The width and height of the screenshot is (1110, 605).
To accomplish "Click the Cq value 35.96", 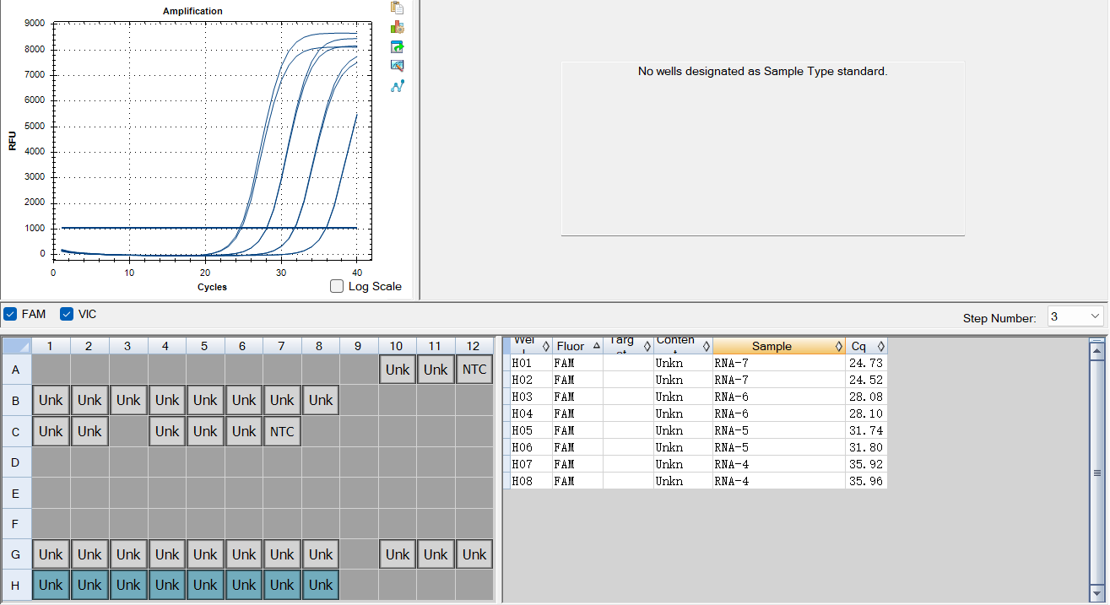I will (x=866, y=481).
